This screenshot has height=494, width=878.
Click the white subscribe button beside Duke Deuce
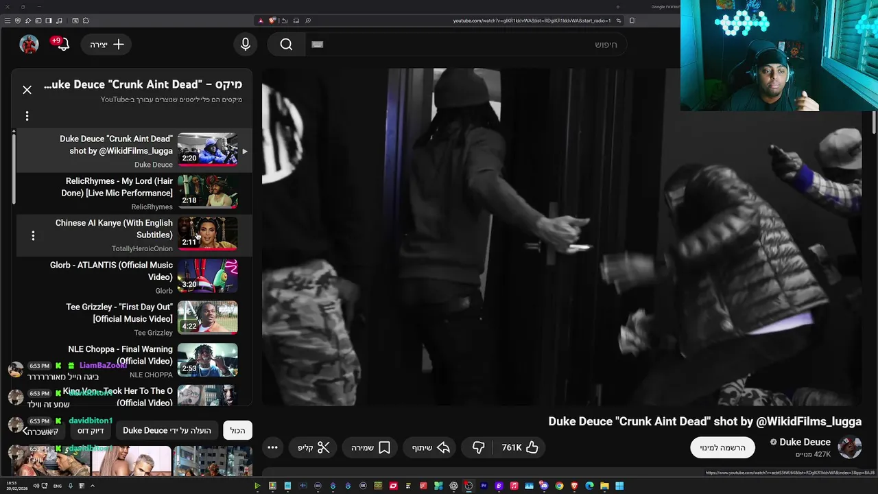pos(722,447)
